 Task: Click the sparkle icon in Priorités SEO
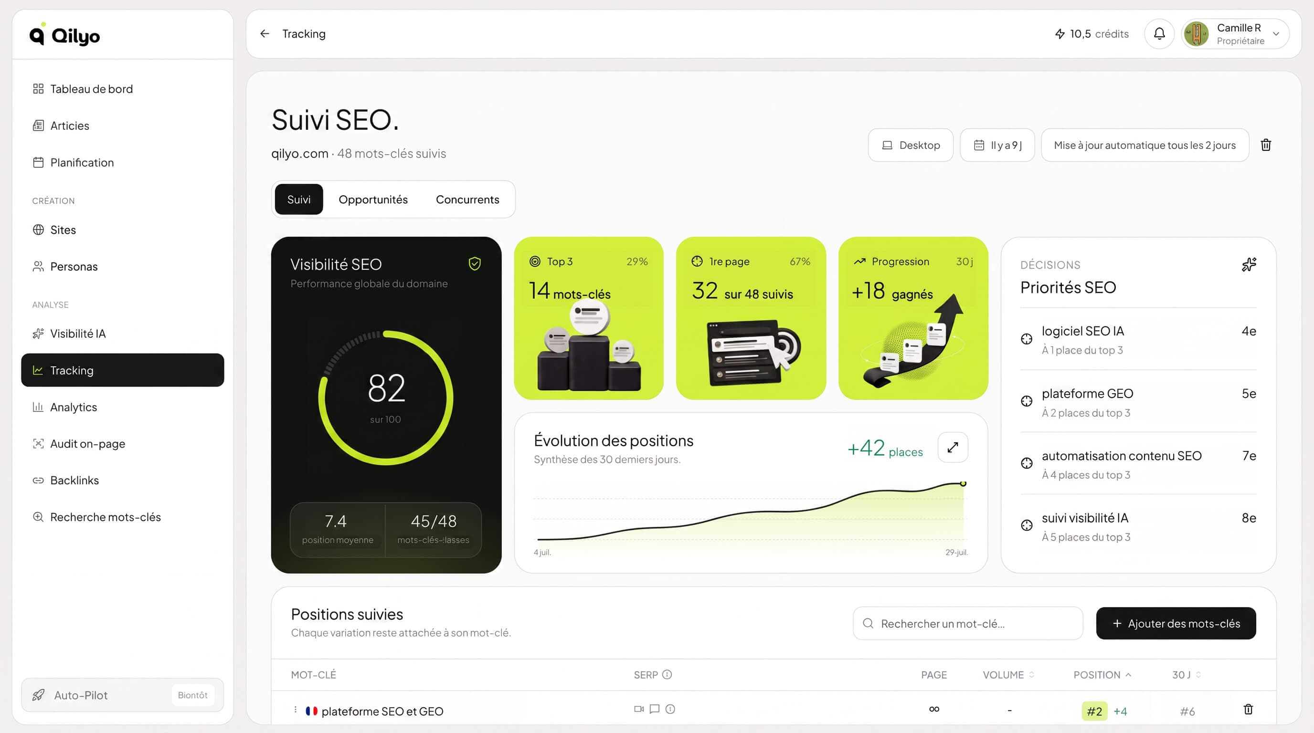click(1249, 264)
